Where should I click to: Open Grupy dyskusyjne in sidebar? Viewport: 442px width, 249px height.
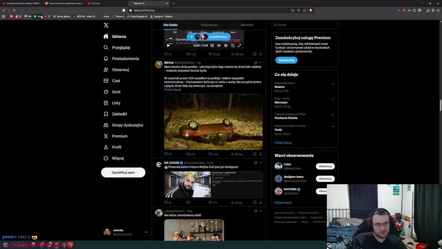tap(123, 125)
